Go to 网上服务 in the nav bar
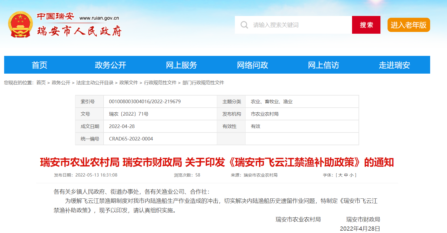 [x=181, y=65]
